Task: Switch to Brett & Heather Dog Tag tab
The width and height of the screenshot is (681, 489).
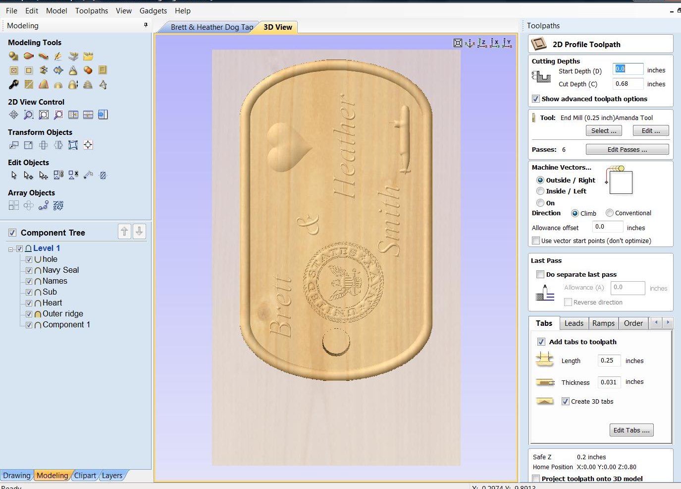Action: coord(212,27)
